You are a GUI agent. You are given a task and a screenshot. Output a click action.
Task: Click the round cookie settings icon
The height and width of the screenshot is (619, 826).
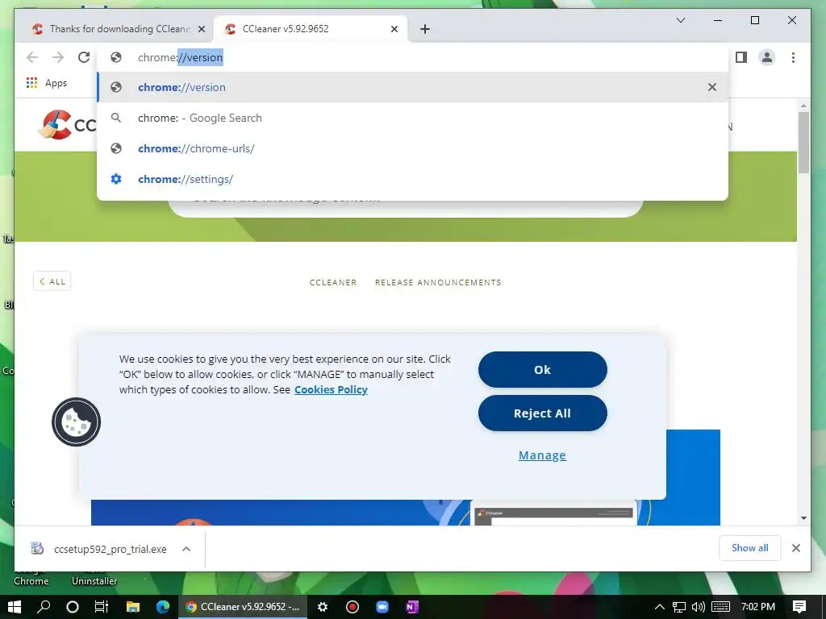76,422
